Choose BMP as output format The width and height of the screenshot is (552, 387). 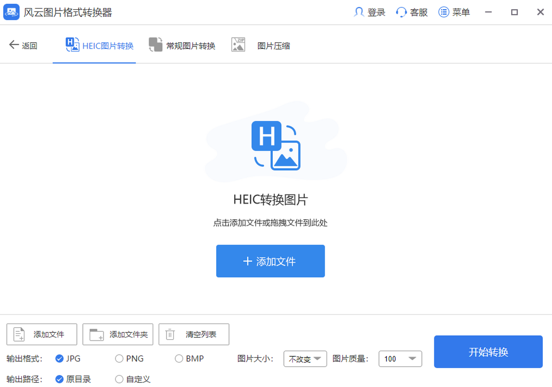pos(179,359)
